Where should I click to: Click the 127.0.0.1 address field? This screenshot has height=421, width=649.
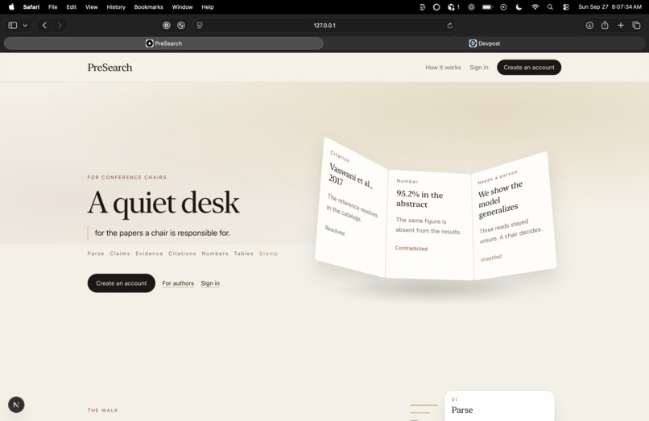[324, 25]
